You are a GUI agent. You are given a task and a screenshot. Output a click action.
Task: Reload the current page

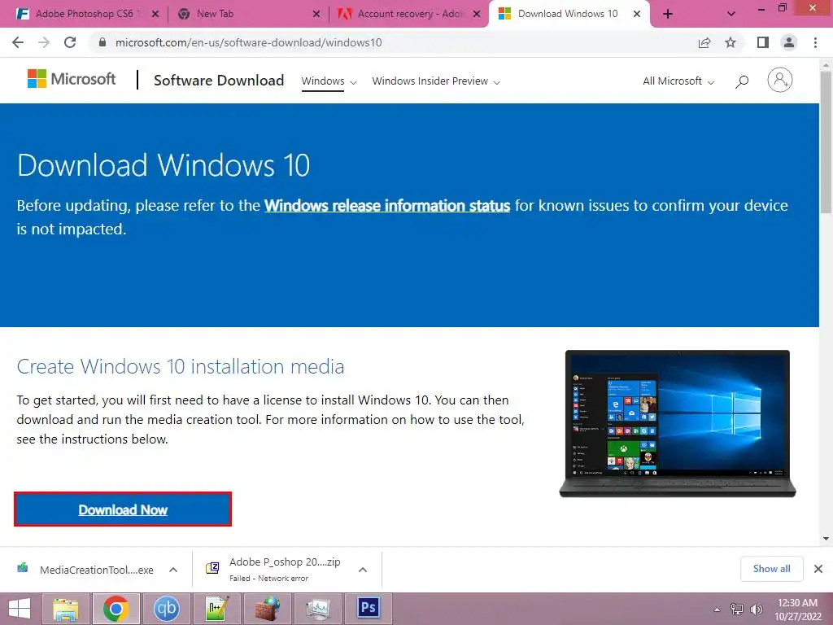(70, 42)
